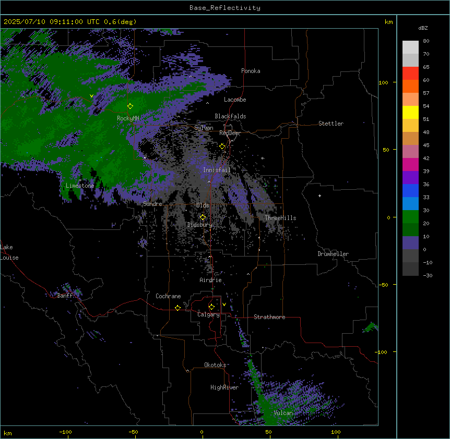Click the Didsbury town label
The image size is (450, 439).
point(200,225)
